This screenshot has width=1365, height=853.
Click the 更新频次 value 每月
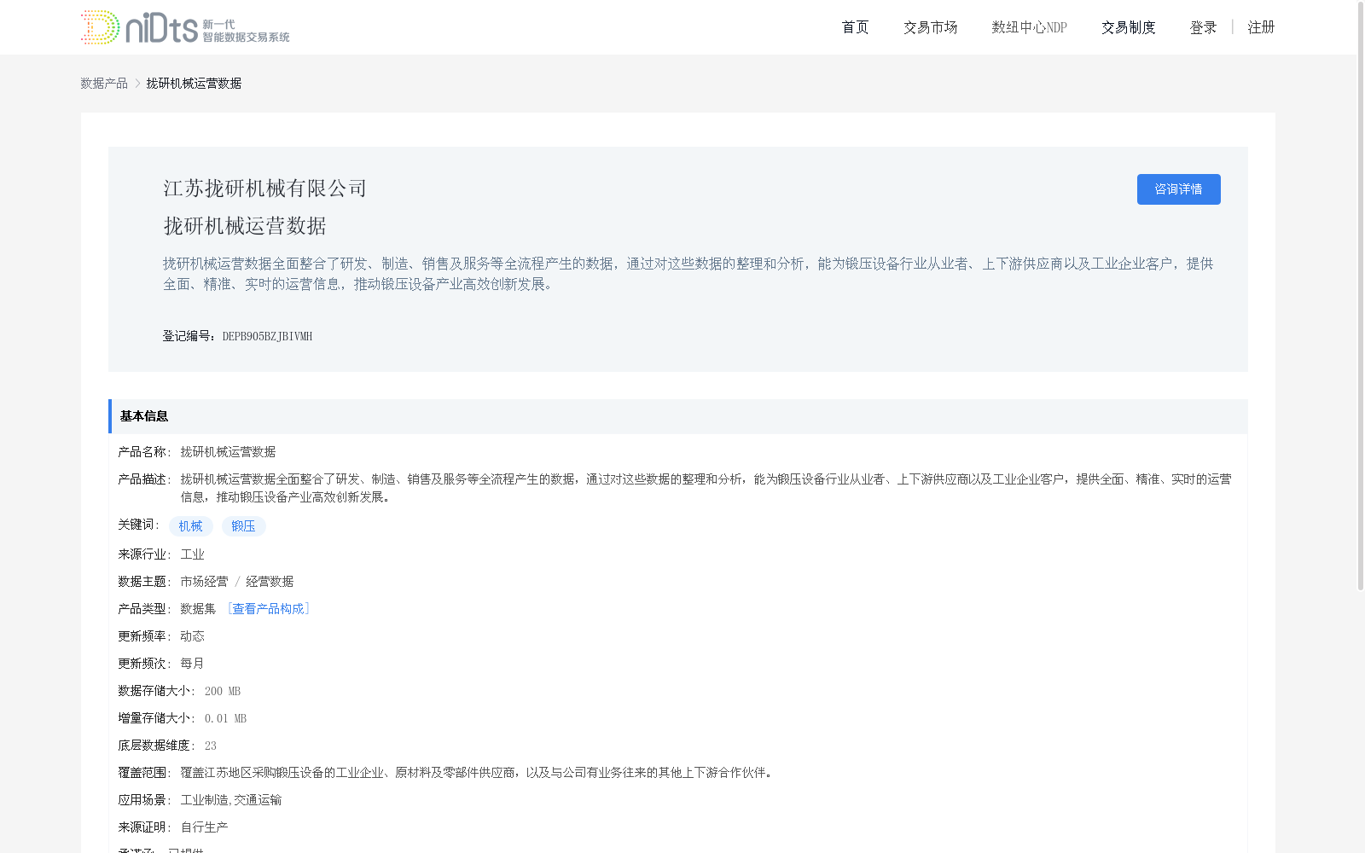coord(192,664)
